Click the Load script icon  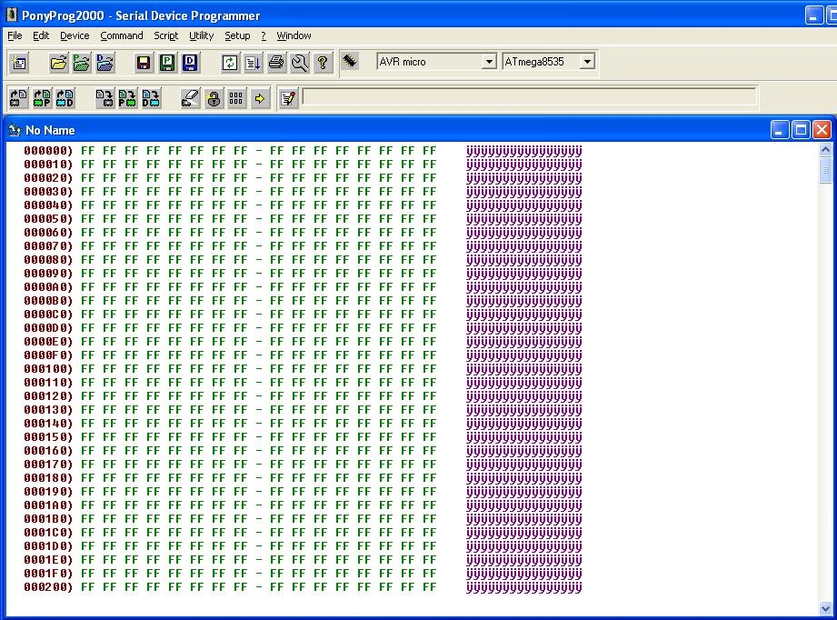(253, 63)
